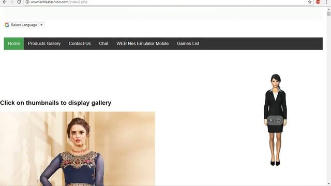Go back with browser back arrow
This screenshot has width=331, height=186.
(5, 2)
